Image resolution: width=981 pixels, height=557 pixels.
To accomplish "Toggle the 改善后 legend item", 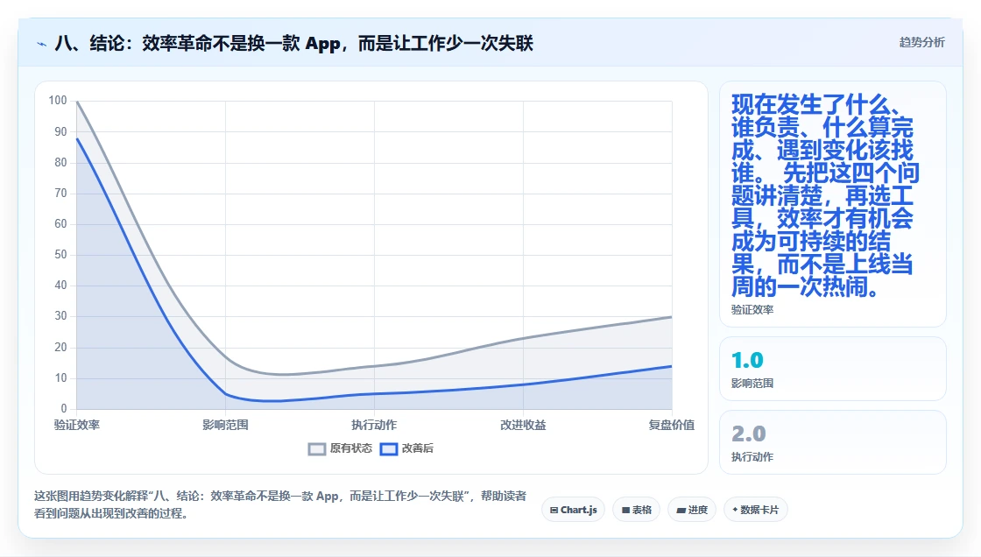I will [406, 448].
